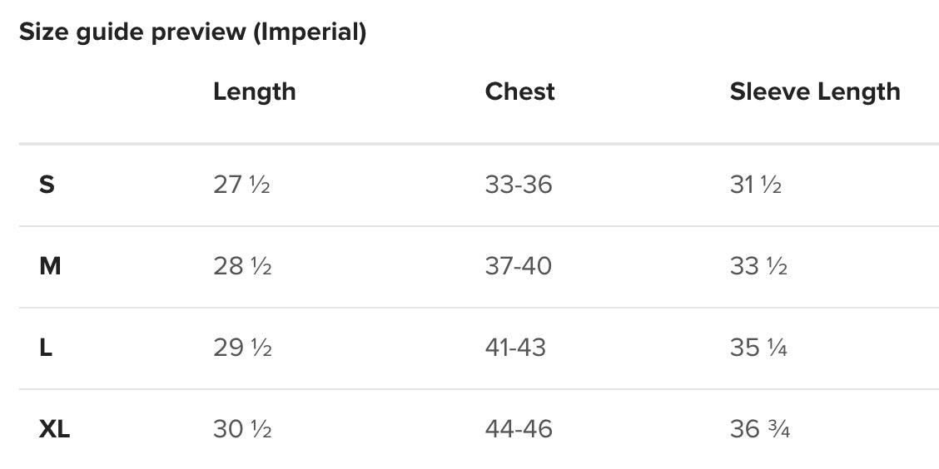Select the Length column header
Screen dimensions: 939x469
(254, 91)
